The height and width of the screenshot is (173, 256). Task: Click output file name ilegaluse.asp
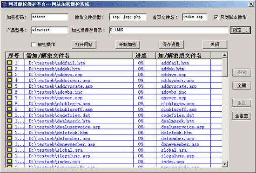(178, 156)
